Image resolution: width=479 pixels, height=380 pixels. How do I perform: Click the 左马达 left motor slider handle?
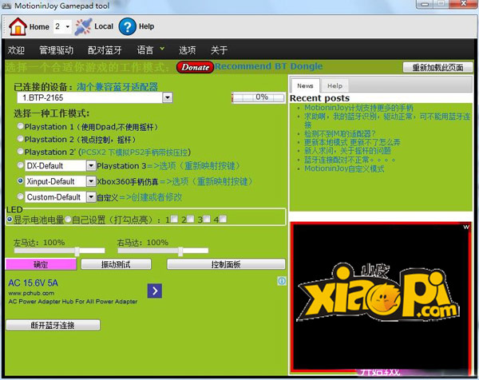coord(77,251)
